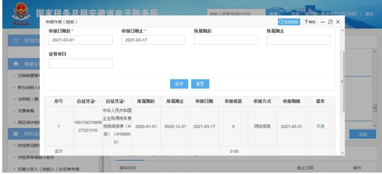Image resolution: width=382 pixels, height=174 pixels.
Task: Click the 重置 reset button
Action: tap(200, 84)
